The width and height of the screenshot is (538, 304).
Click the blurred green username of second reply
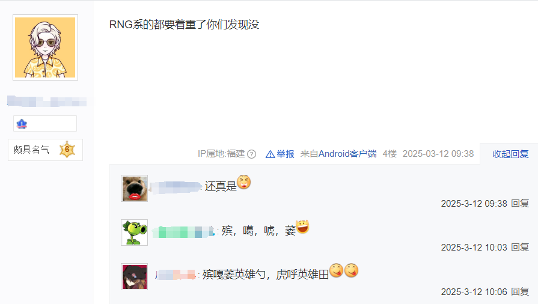click(183, 232)
